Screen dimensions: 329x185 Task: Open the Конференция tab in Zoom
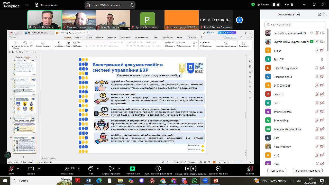(46, 5)
